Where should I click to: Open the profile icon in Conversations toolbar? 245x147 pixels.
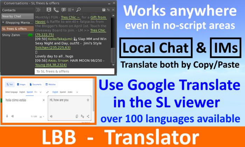tap(49, 10)
